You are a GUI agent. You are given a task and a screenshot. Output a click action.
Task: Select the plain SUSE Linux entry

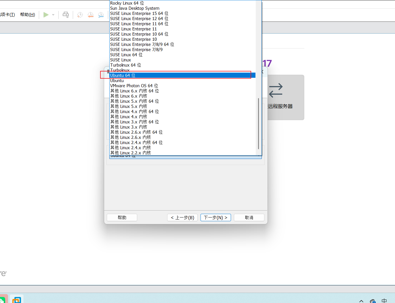pyautogui.click(x=182, y=60)
